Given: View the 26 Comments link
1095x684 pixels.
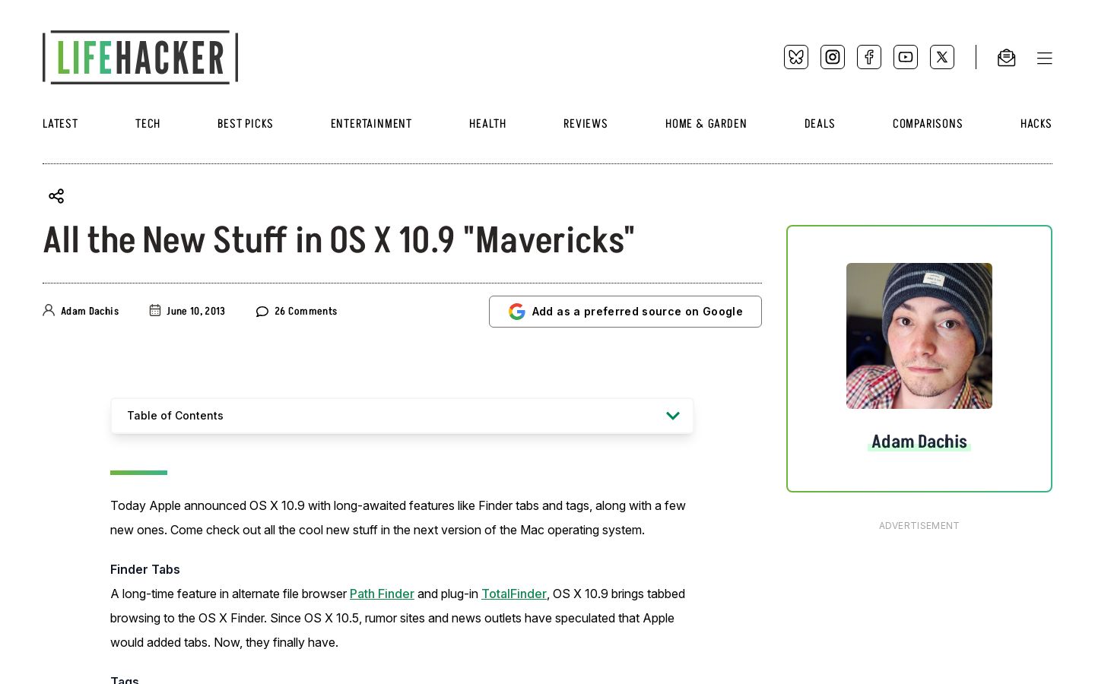Looking at the screenshot, I should pyautogui.click(x=297, y=311).
